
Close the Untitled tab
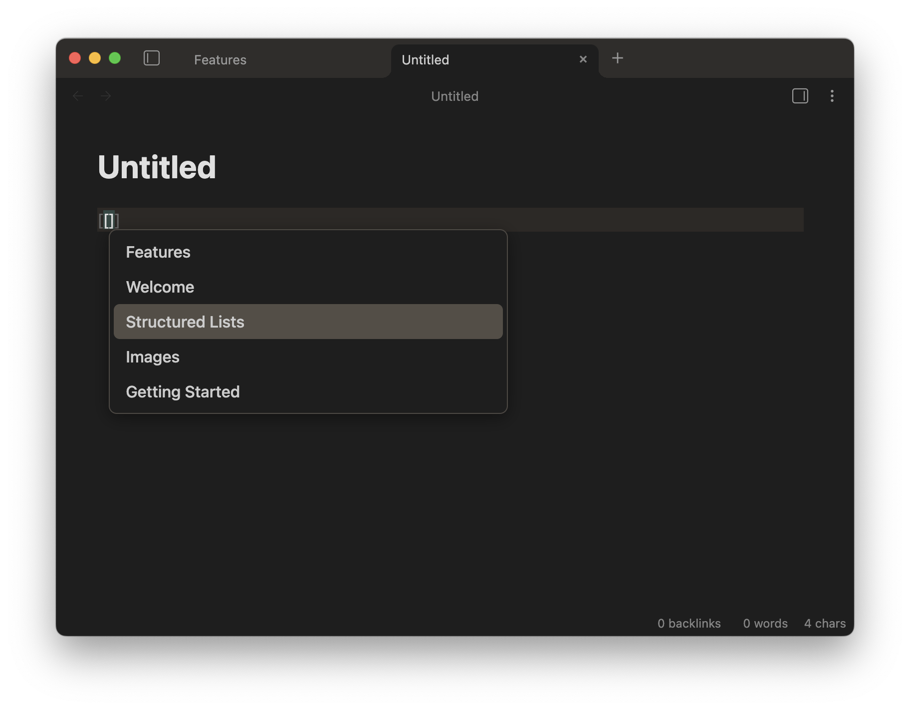583,59
